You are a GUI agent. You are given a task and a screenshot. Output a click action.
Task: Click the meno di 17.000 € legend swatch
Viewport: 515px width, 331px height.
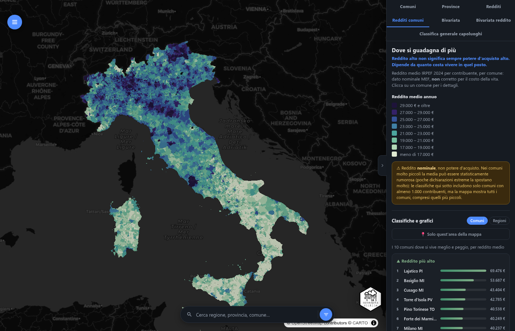[x=394, y=154]
